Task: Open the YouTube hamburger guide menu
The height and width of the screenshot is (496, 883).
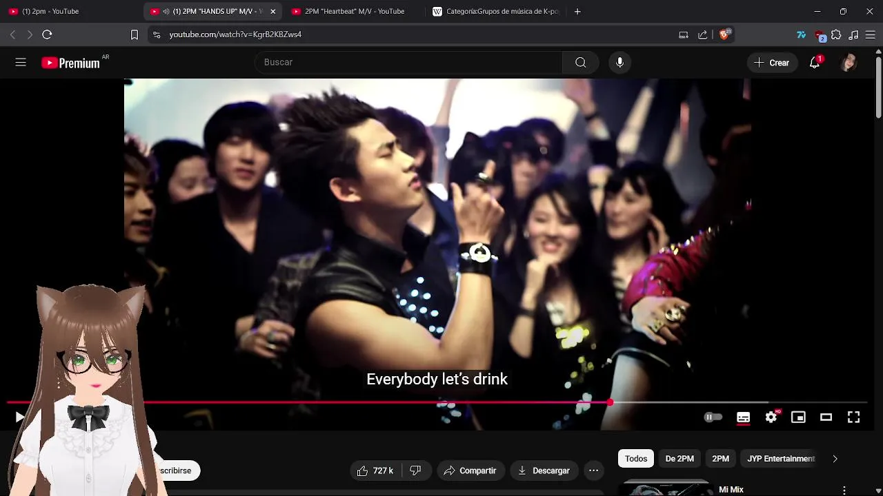Action: point(21,62)
